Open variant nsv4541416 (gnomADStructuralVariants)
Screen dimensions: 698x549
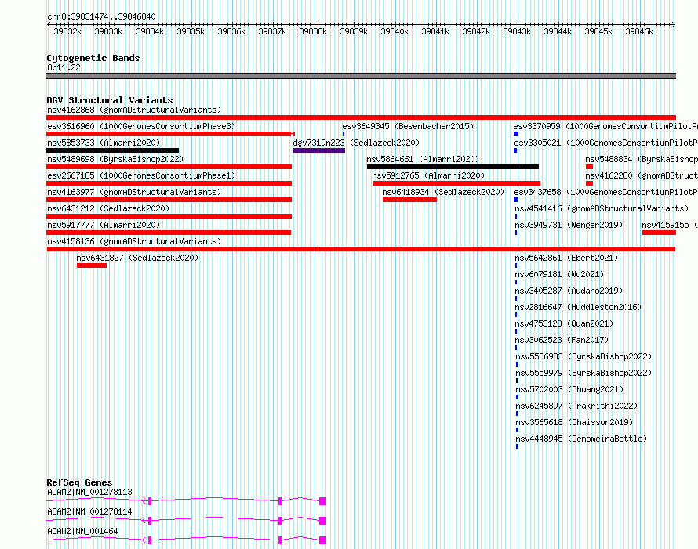click(x=602, y=208)
